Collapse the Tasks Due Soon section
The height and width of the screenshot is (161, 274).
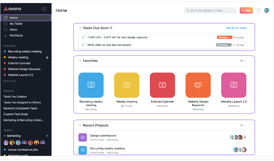coord(80,28)
